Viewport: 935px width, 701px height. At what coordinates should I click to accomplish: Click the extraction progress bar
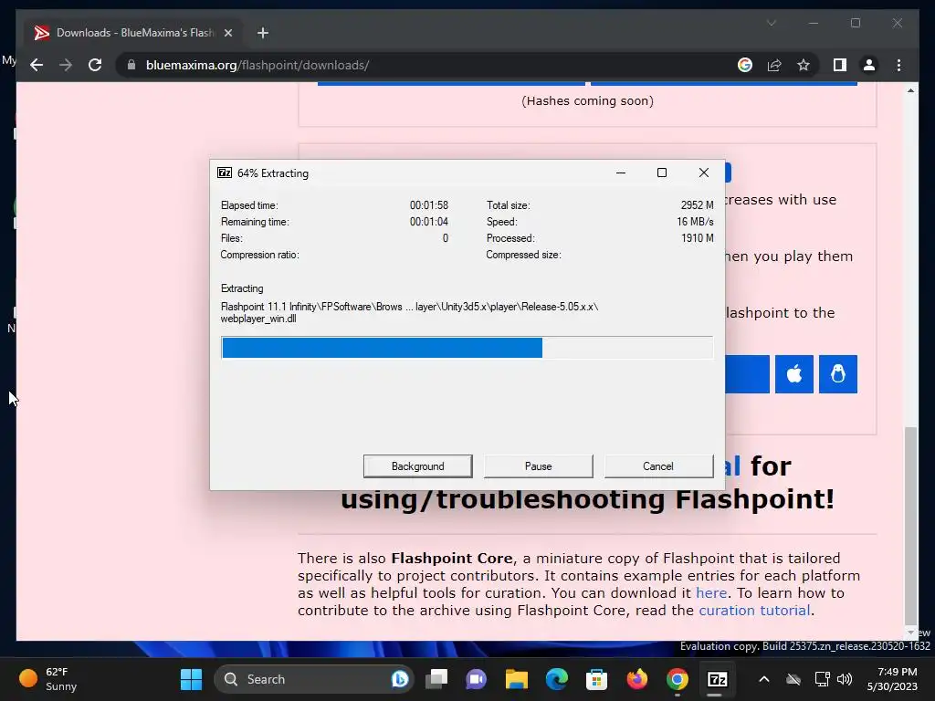pos(467,348)
